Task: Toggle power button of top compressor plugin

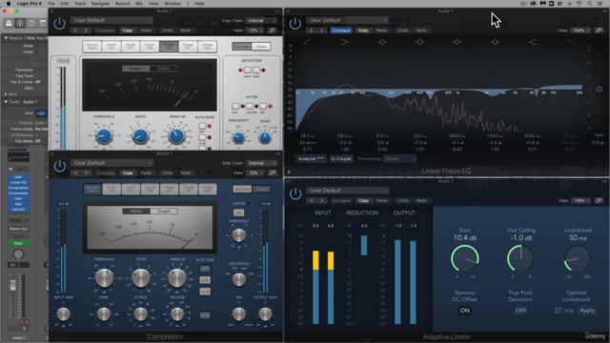Action: point(59,23)
